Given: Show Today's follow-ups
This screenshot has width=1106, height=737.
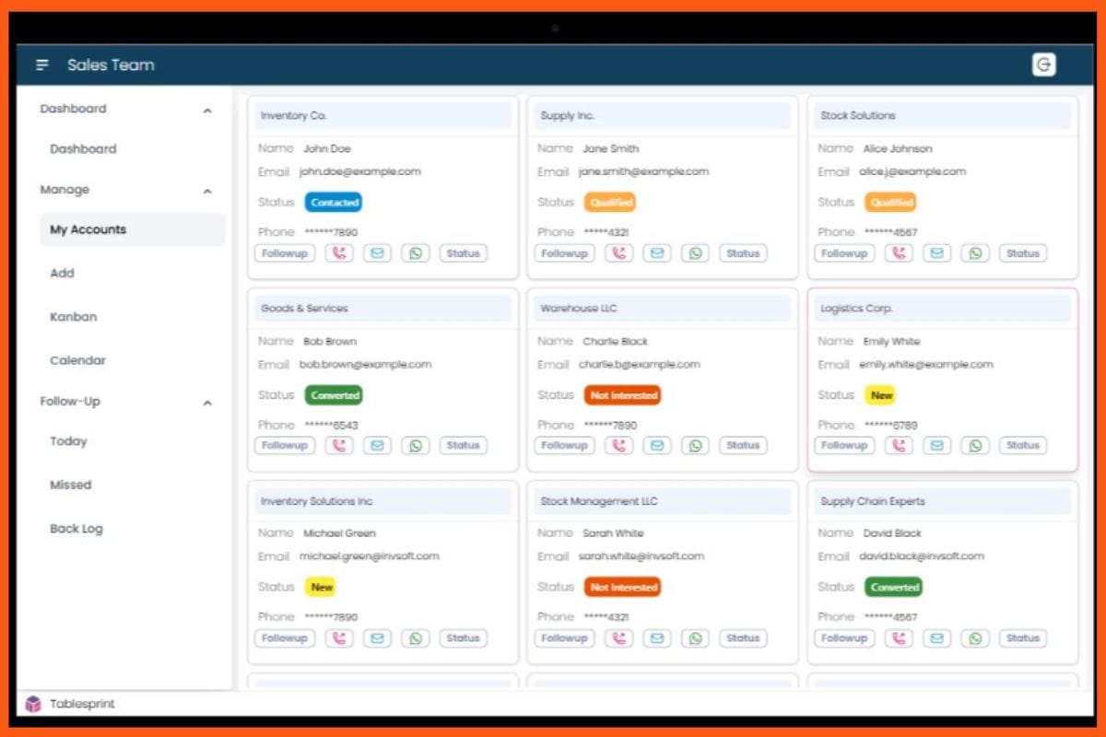Looking at the screenshot, I should point(68,441).
